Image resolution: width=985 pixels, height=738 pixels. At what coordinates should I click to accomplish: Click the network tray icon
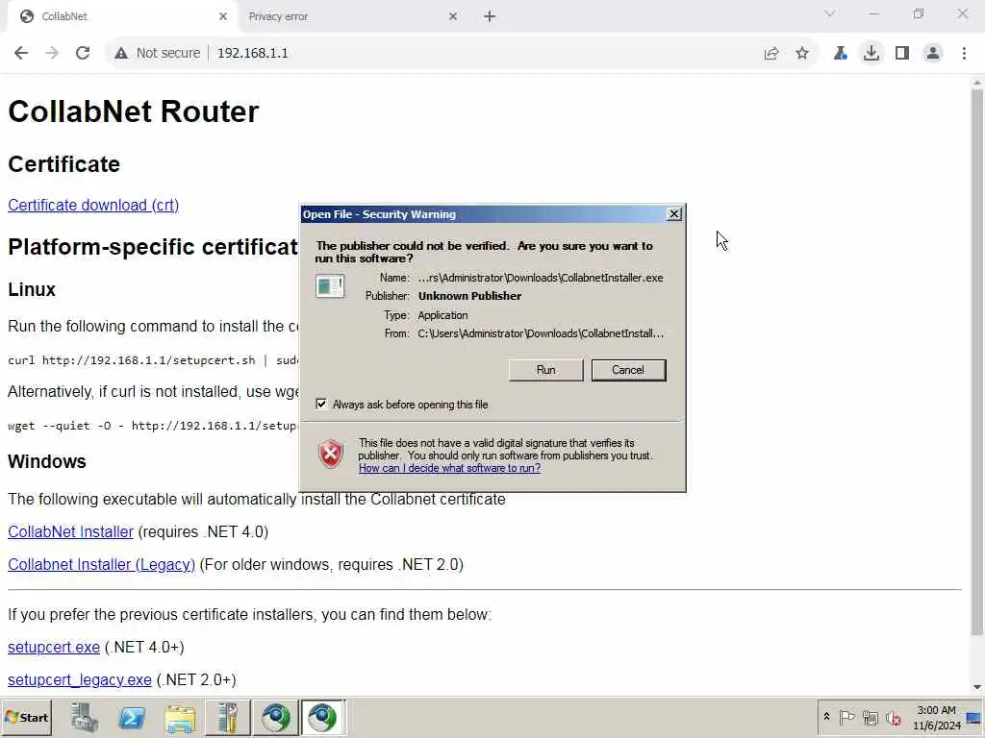pos(870,717)
